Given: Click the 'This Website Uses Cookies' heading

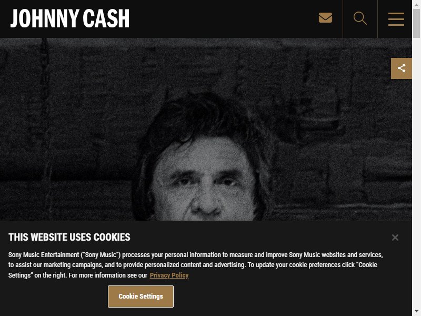Looking at the screenshot, I should (69, 238).
